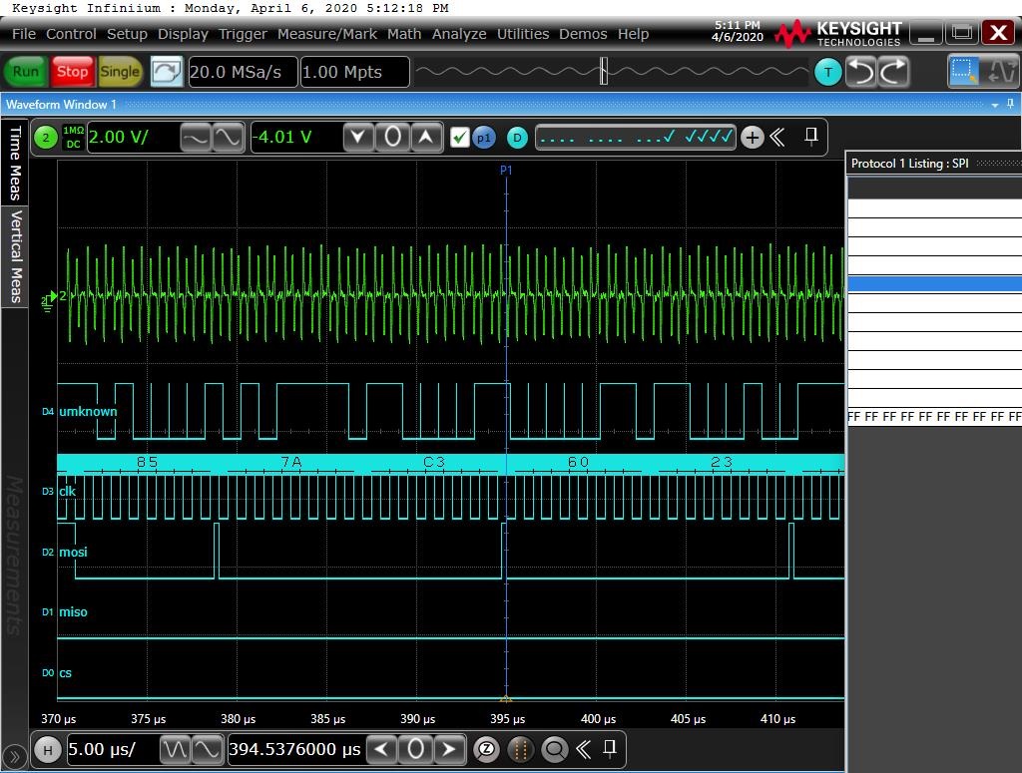Collapse the vertical toolbar with double chevron
1022x773 pixels.
776,138
